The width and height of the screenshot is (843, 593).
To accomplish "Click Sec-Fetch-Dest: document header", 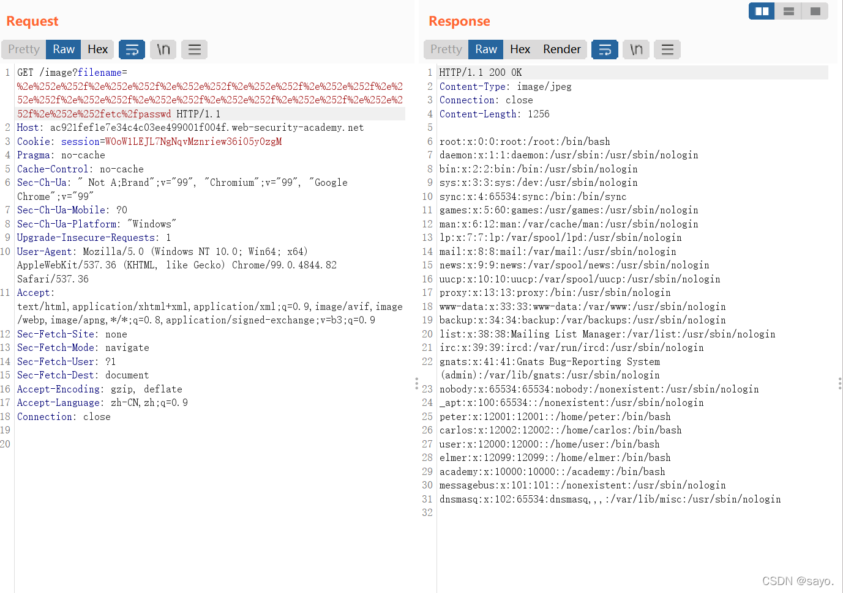I will 83,375.
